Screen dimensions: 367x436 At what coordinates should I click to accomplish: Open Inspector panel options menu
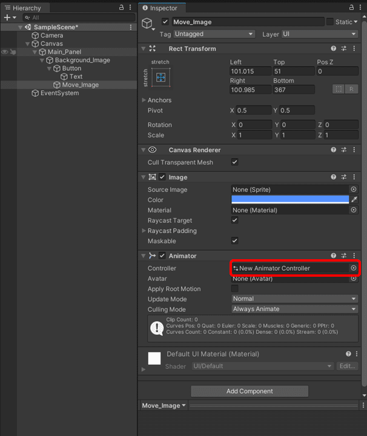[x=360, y=7]
